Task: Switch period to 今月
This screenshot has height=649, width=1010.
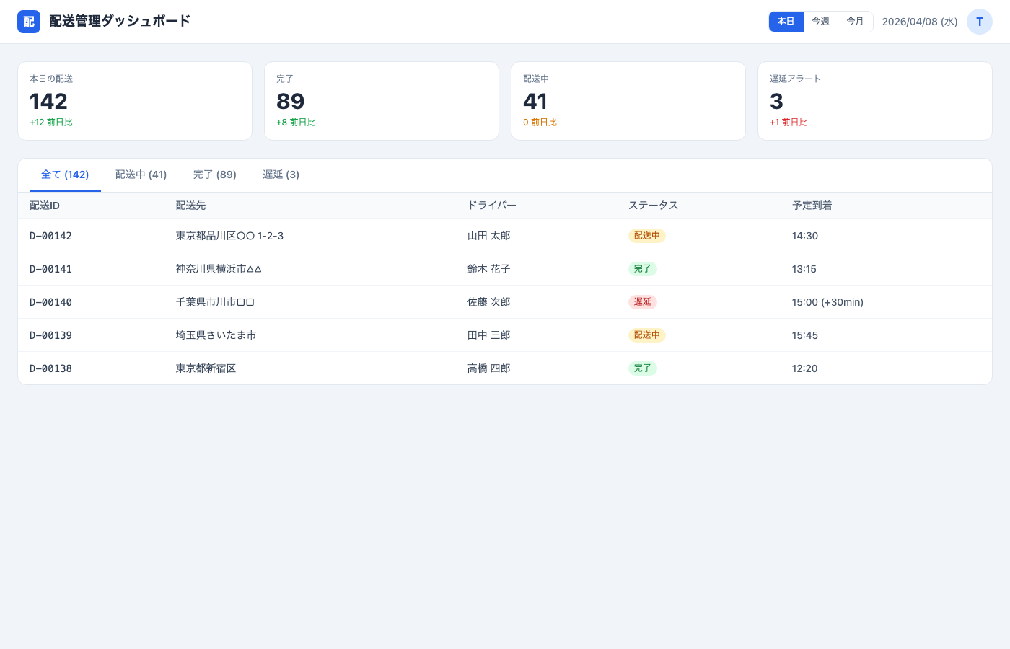Action: 855,22
